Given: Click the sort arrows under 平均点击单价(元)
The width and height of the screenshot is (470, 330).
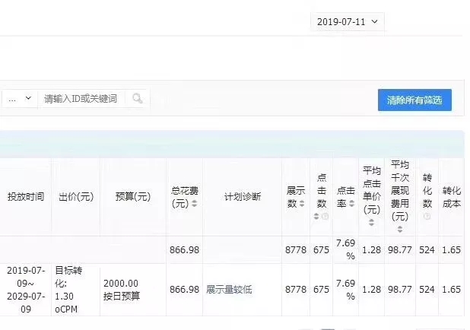Looking at the screenshot, I should click(371, 223).
